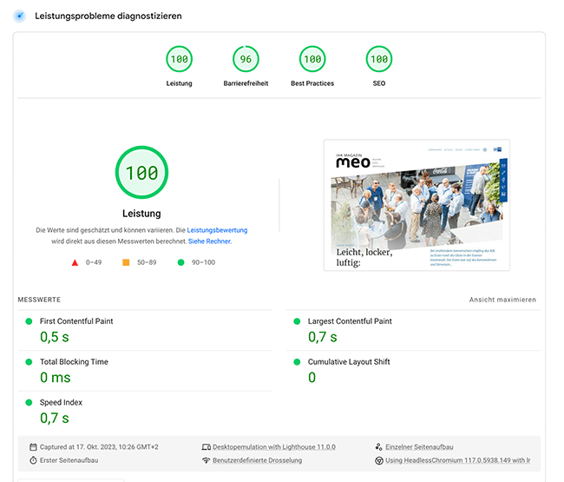Expand metrics with 'Ansicht maximieren'
Viewport: 564px width, 482px height.
pyautogui.click(x=502, y=300)
